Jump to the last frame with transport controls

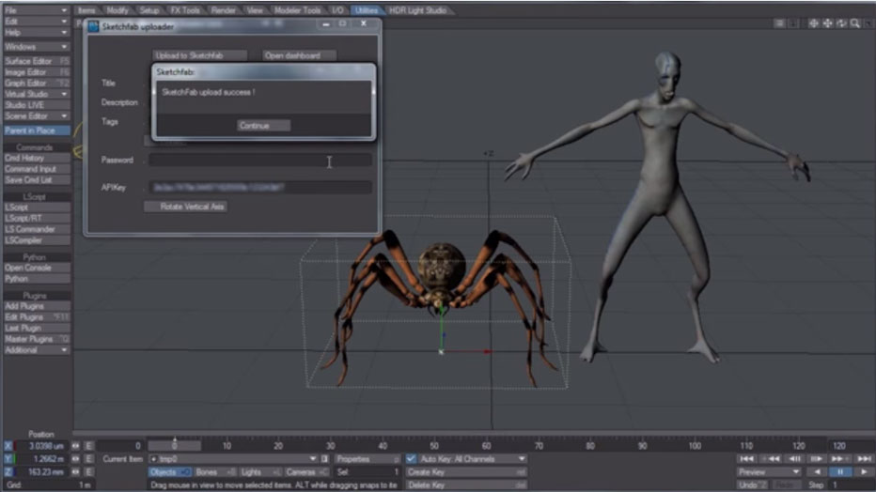coord(864,458)
